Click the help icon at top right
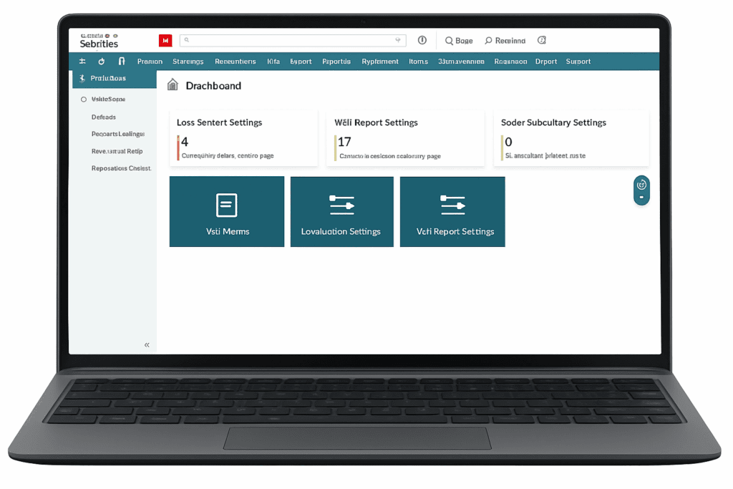 pos(542,41)
